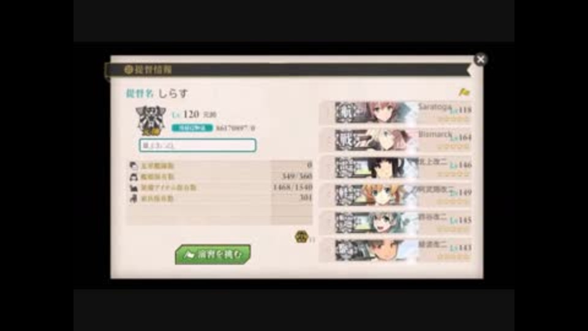Click the furniture owned row icon
The width and height of the screenshot is (588, 331).
point(134,199)
